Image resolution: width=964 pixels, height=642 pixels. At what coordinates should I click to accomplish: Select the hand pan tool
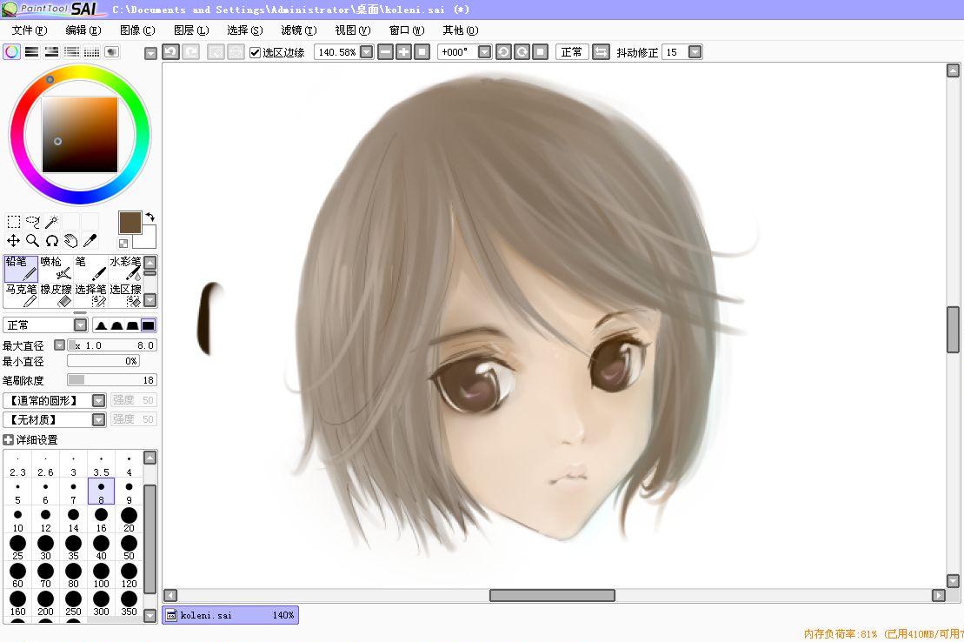70,241
